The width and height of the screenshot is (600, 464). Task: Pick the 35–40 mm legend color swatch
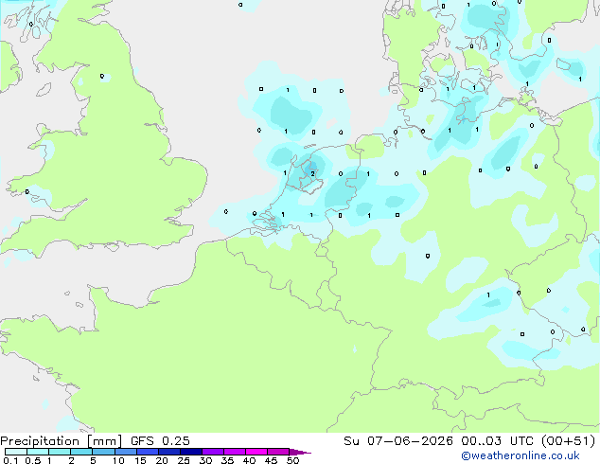235,452
